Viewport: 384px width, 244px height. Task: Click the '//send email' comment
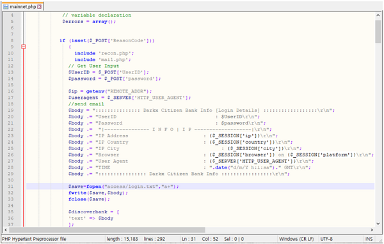point(86,104)
